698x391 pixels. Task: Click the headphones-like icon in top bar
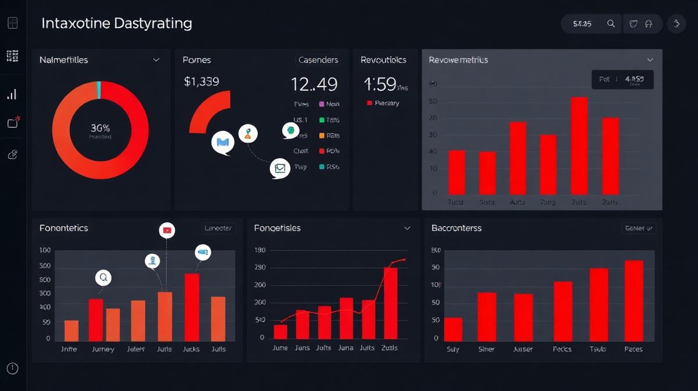(649, 24)
